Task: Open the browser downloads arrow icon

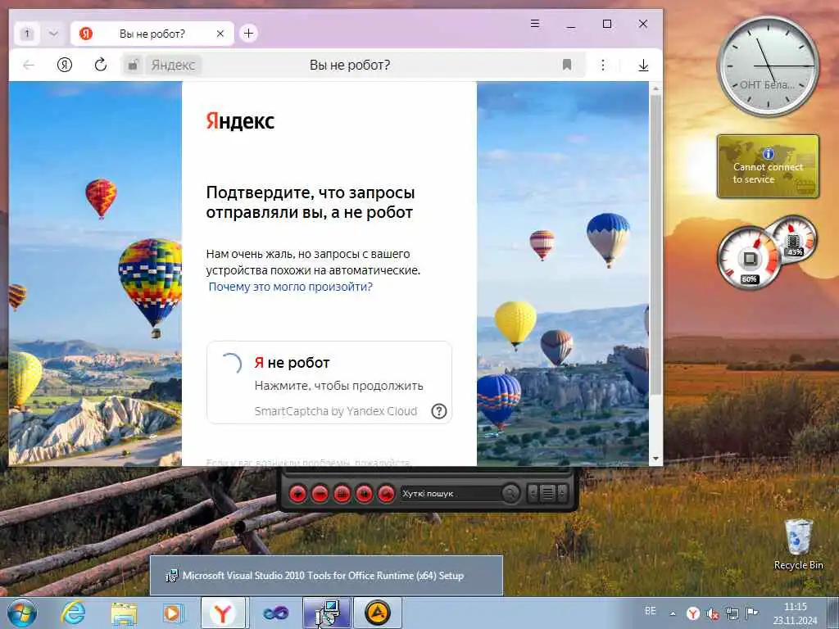Action: [x=644, y=66]
